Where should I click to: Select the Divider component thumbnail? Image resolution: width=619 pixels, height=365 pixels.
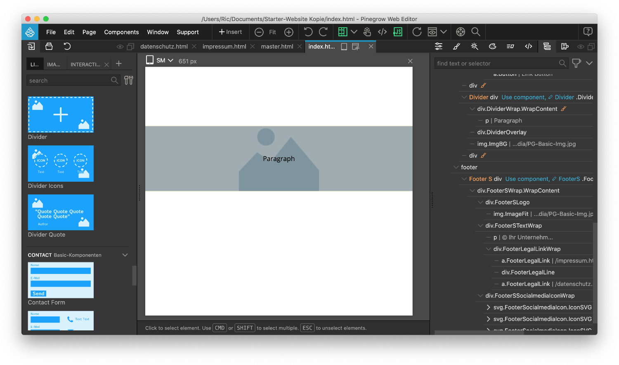(61, 115)
